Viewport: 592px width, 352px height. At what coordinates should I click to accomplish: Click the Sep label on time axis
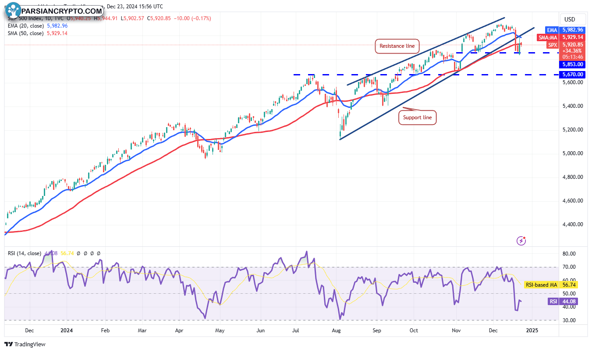pyautogui.click(x=376, y=331)
